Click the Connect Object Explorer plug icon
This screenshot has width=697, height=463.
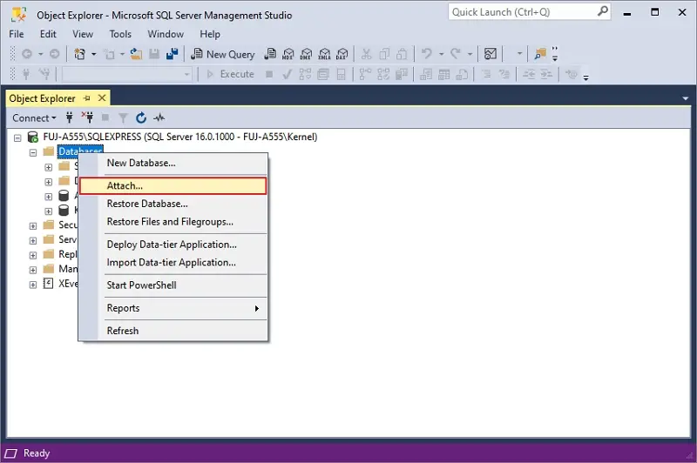tap(70, 117)
